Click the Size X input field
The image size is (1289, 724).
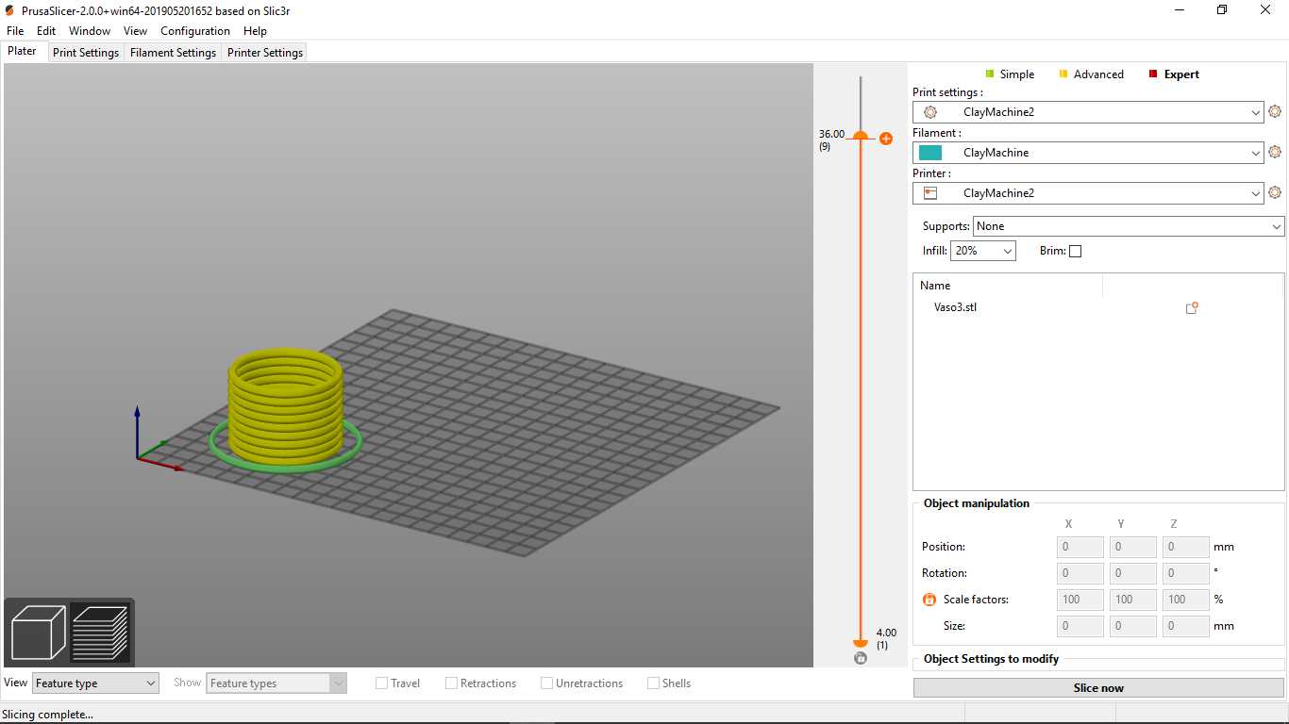click(x=1080, y=626)
